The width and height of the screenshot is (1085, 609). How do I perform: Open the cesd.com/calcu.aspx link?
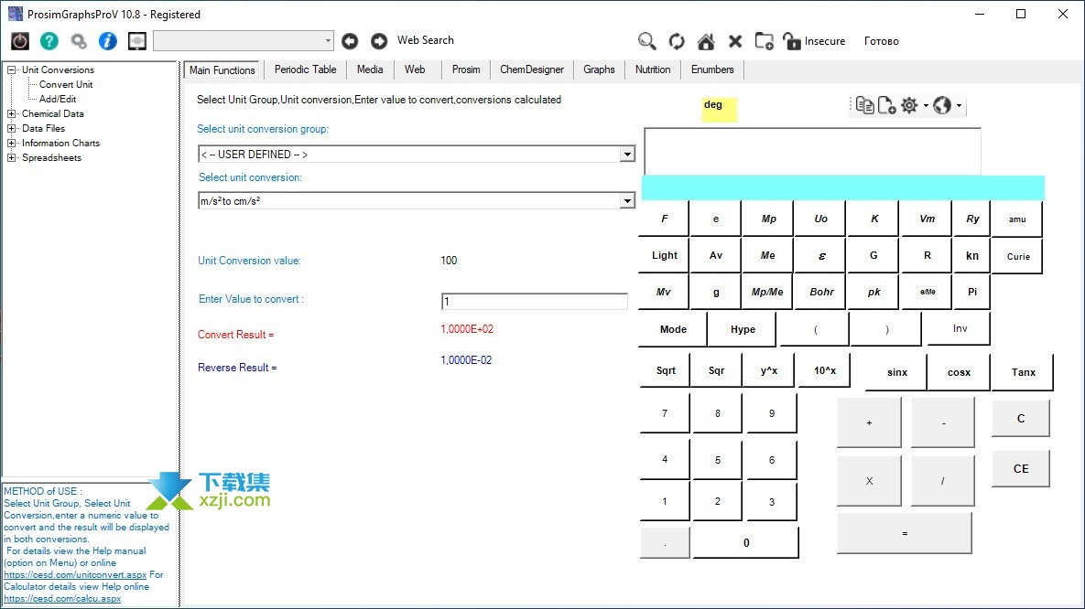click(x=62, y=599)
